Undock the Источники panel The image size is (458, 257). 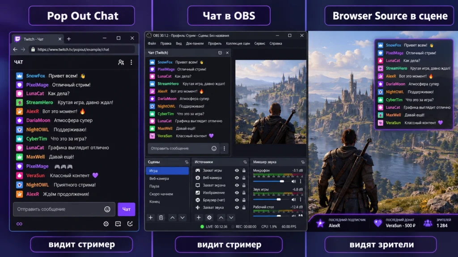coord(245,162)
